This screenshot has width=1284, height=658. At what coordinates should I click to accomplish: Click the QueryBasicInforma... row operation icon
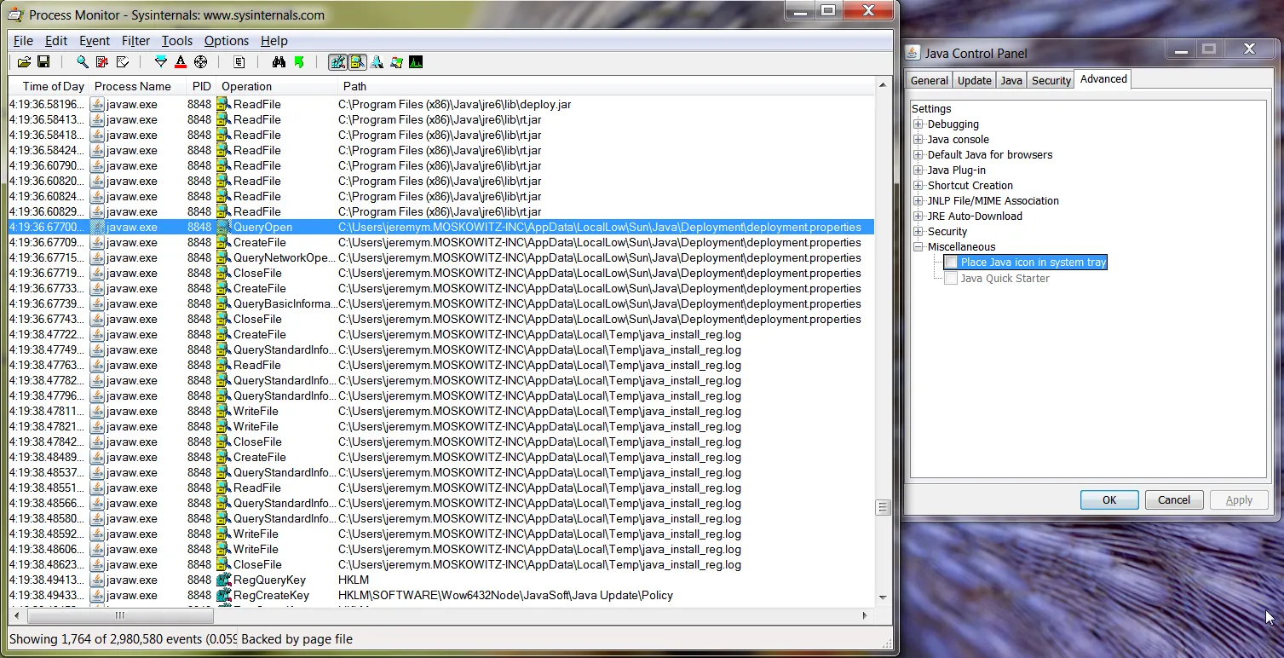coord(224,304)
